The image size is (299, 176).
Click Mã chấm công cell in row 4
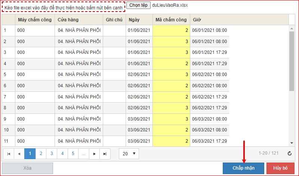171,64
